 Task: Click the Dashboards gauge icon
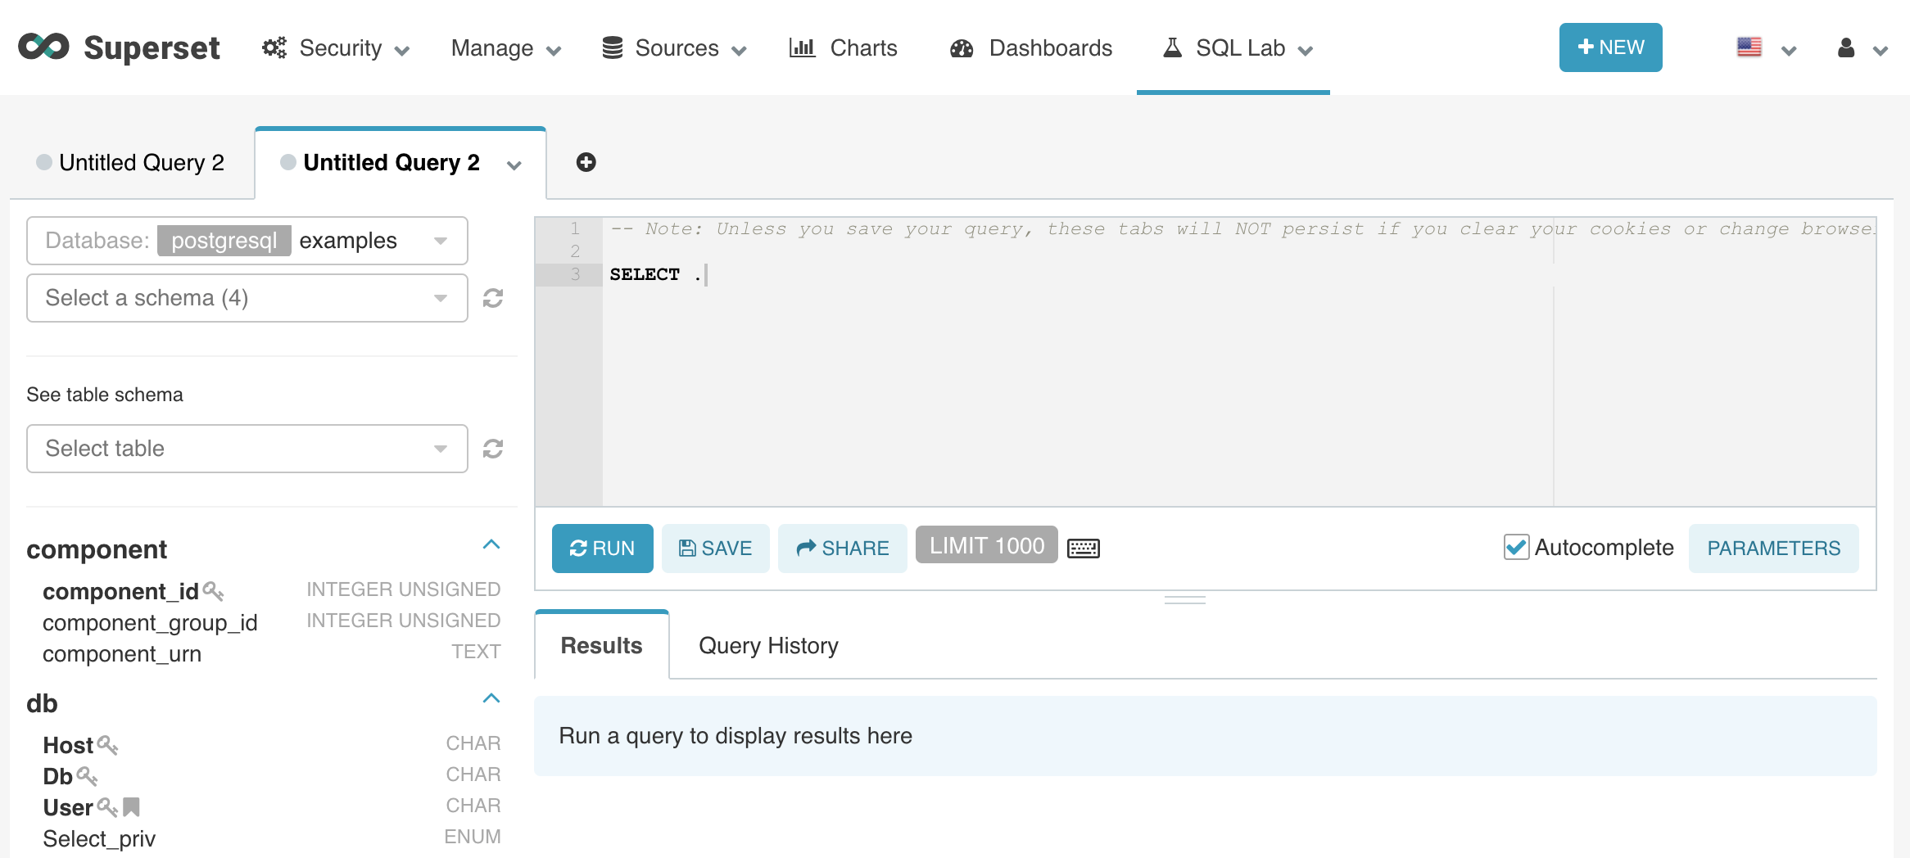962,48
